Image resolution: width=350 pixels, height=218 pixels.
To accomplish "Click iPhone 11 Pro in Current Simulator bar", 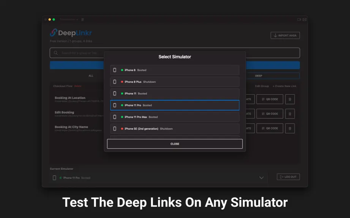I will pyautogui.click(x=71, y=178).
